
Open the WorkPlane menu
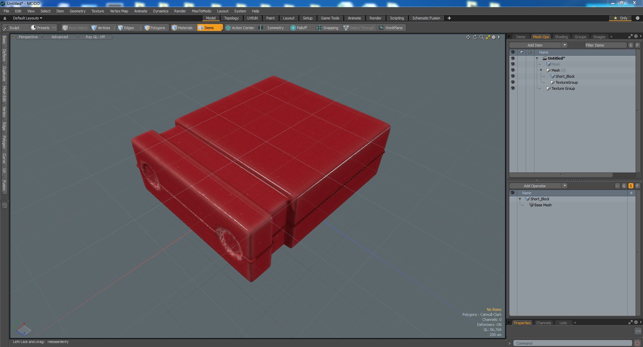click(391, 28)
